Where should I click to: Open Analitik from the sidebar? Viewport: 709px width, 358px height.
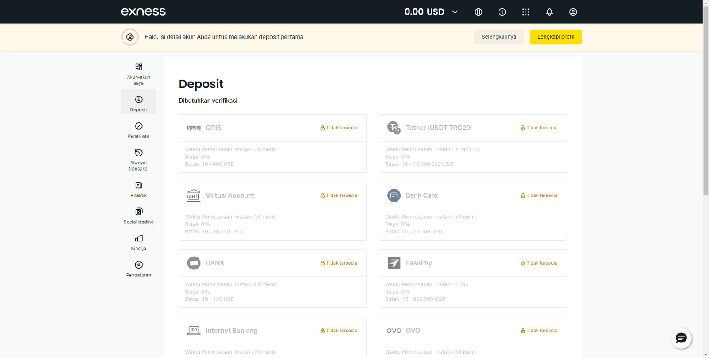[x=139, y=189]
